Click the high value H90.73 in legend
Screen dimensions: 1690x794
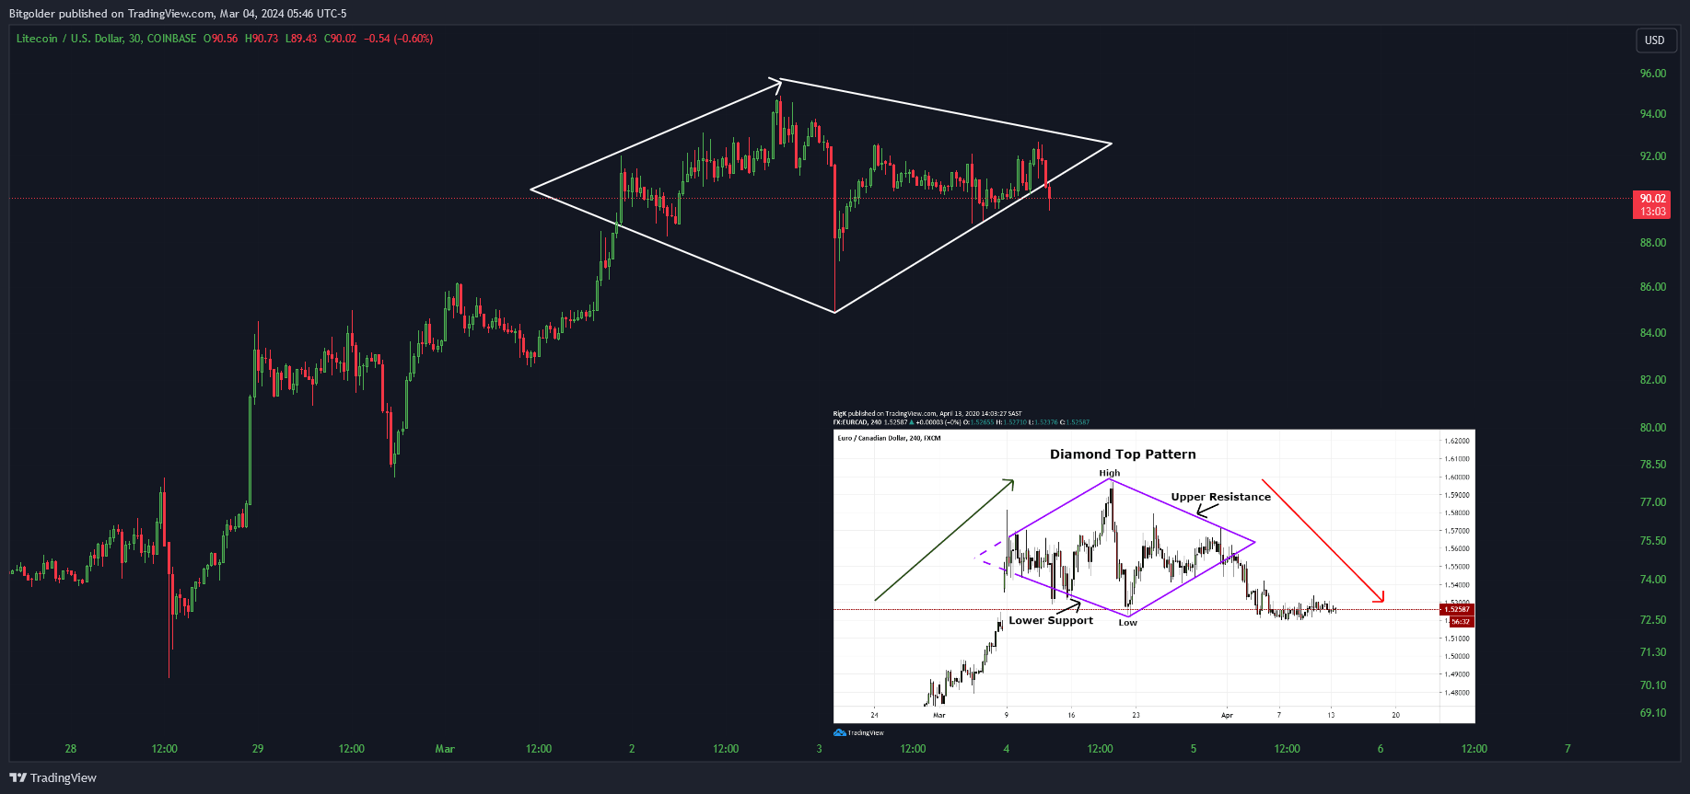(262, 39)
